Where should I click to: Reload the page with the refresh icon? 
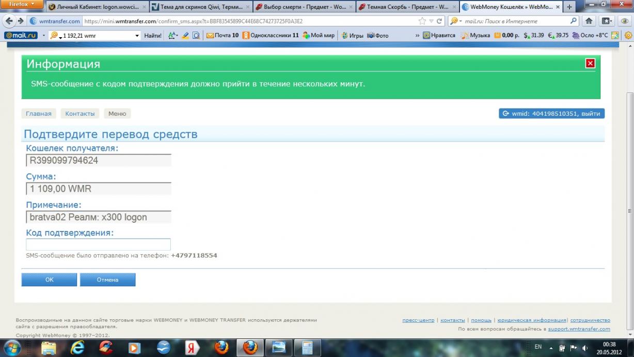(439, 21)
